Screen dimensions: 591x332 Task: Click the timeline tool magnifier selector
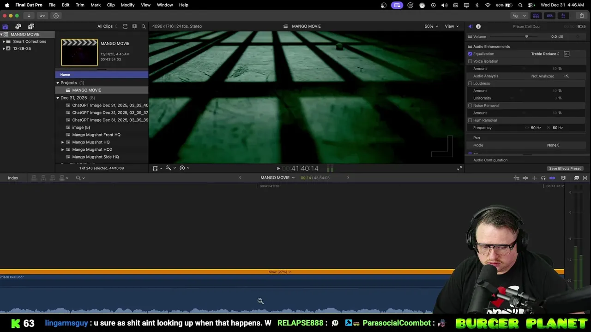point(80,178)
